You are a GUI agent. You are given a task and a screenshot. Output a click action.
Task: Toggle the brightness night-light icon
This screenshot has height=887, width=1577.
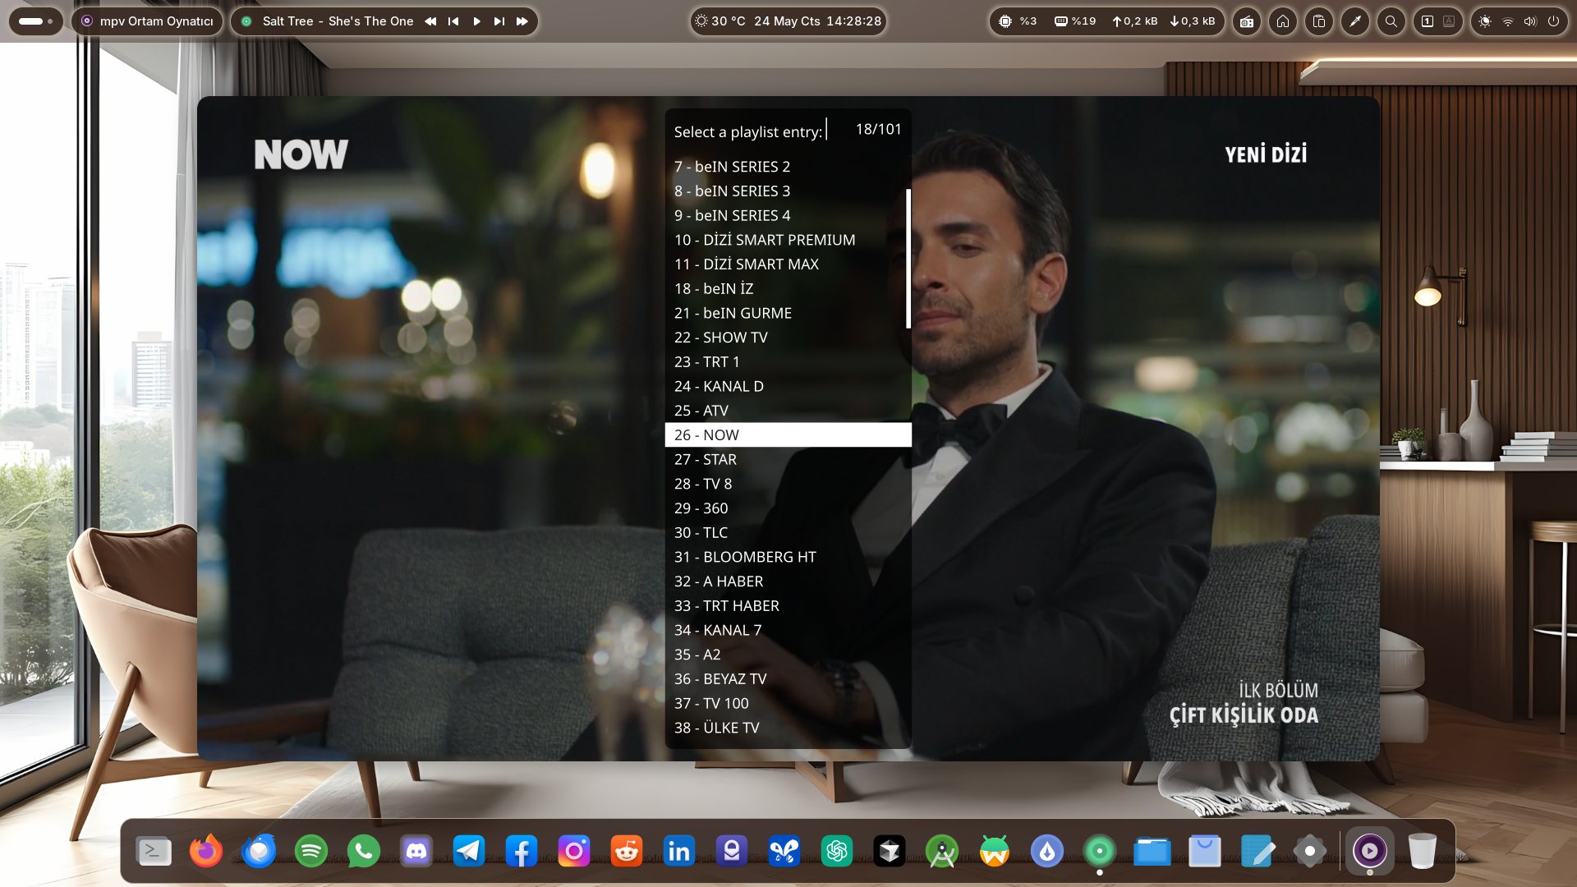click(1485, 21)
